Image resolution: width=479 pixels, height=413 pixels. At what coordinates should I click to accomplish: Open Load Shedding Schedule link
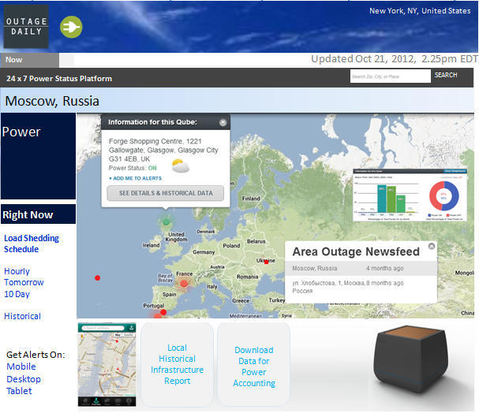[x=32, y=244]
